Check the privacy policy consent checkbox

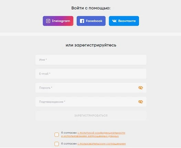point(56,135)
